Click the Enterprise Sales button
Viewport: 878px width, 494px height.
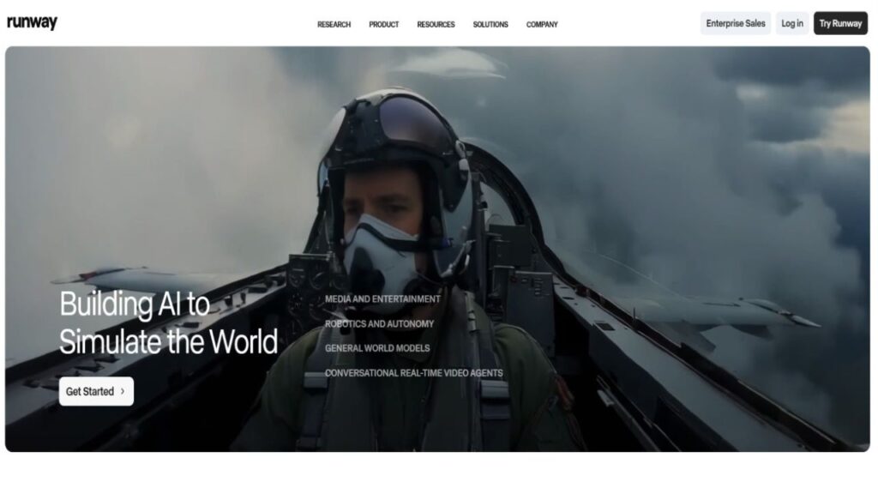point(735,23)
